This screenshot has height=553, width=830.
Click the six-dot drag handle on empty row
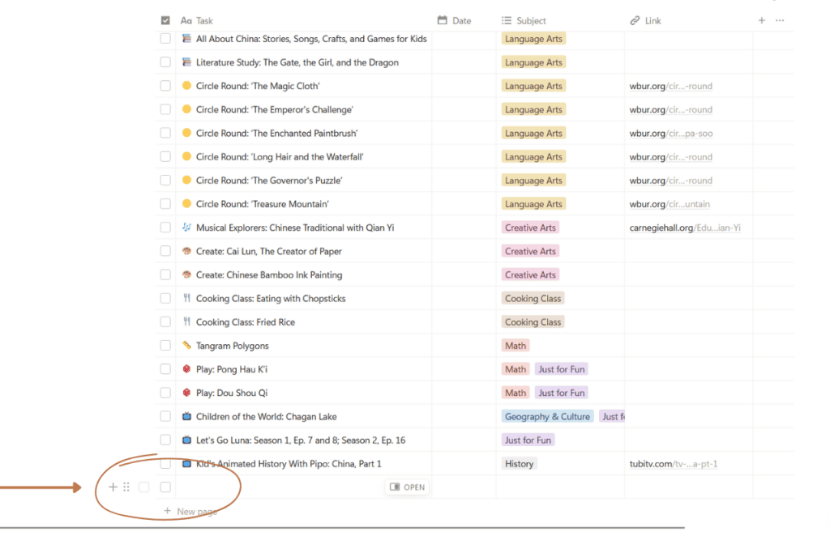pos(126,487)
